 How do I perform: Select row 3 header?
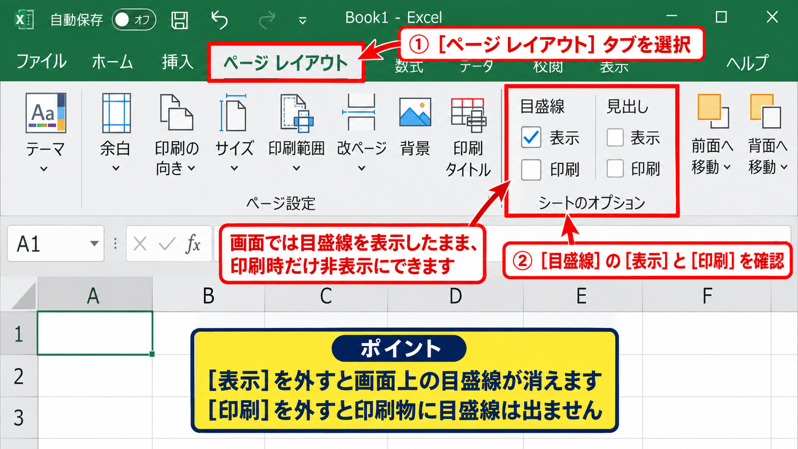(x=19, y=418)
